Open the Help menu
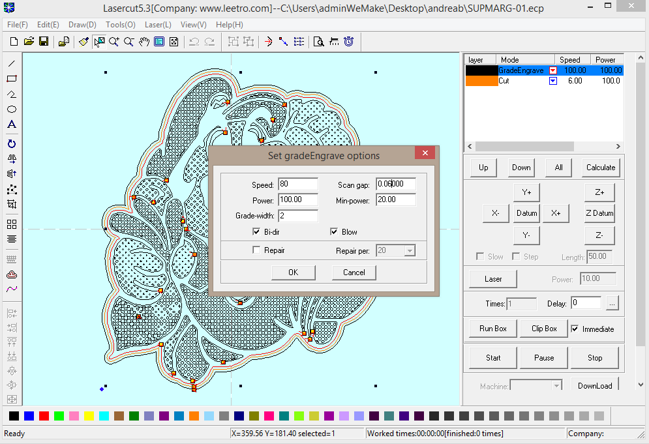The width and height of the screenshot is (649, 444). point(230,25)
